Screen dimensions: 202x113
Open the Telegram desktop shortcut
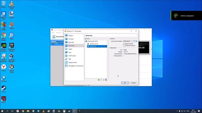tap(3, 78)
